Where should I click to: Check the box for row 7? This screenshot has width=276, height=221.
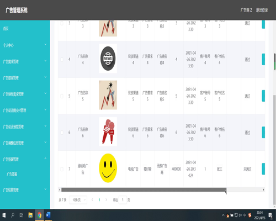tap(62, 169)
